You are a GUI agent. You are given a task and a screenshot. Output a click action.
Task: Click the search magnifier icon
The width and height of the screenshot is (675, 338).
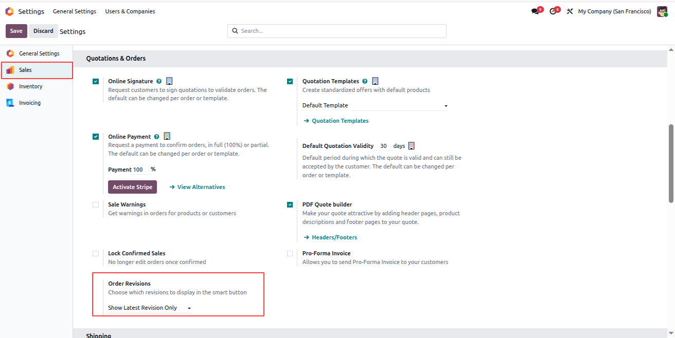[235, 31]
